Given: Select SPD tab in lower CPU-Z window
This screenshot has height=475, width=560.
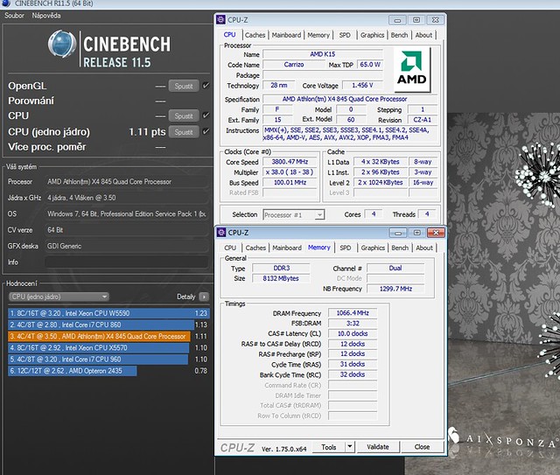Looking at the screenshot, I should click(x=346, y=248).
